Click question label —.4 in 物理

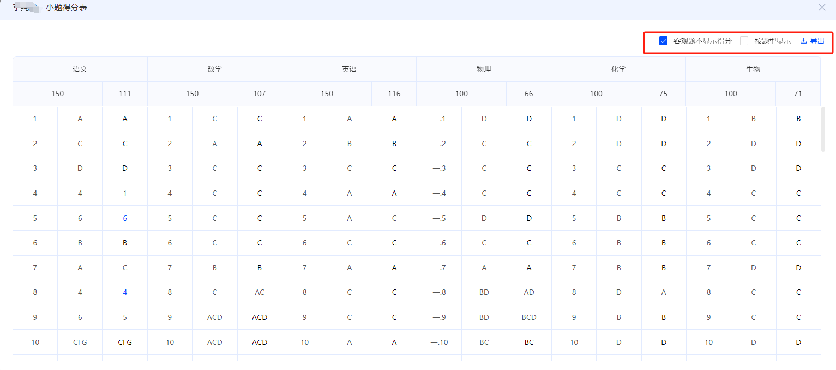click(x=439, y=193)
